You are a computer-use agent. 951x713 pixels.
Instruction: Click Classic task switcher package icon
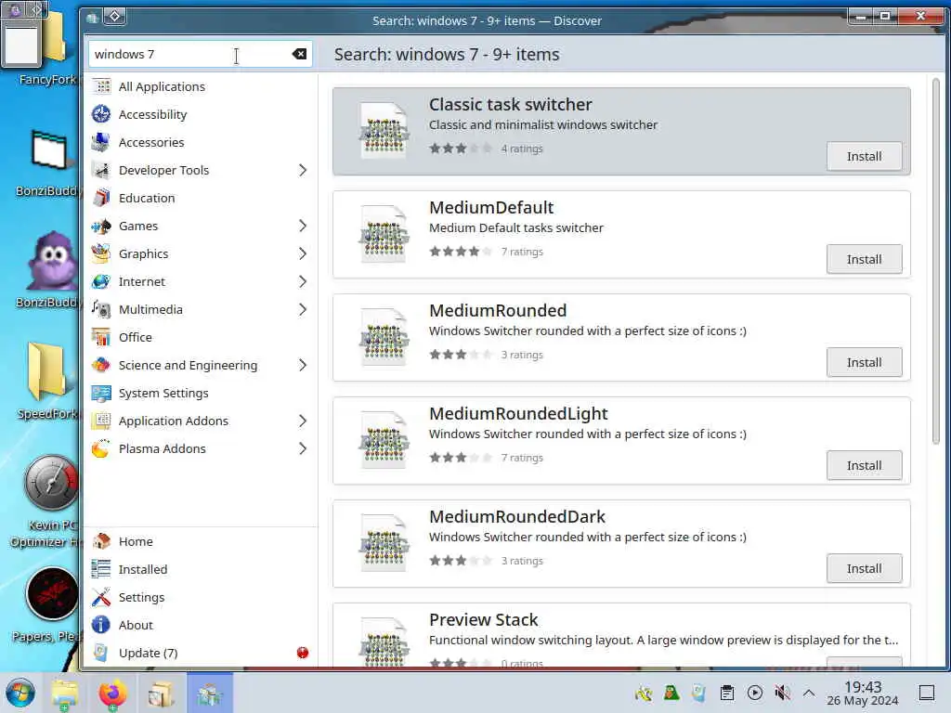click(x=384, y=131)
